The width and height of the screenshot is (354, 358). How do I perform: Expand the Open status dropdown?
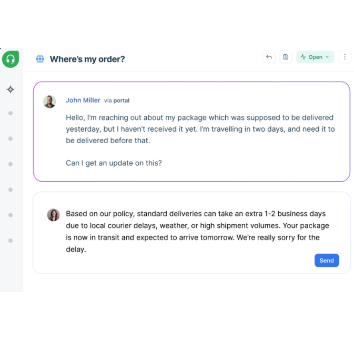click(315, 57)
